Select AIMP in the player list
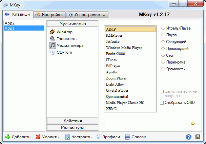Screen dimensions: 206x144 130,29
